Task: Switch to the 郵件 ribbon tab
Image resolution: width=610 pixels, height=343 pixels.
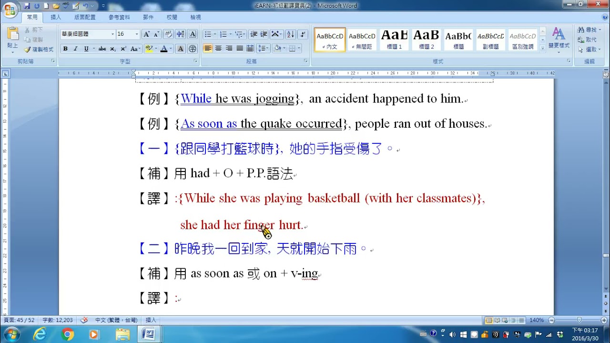Action: pos(148,17)
